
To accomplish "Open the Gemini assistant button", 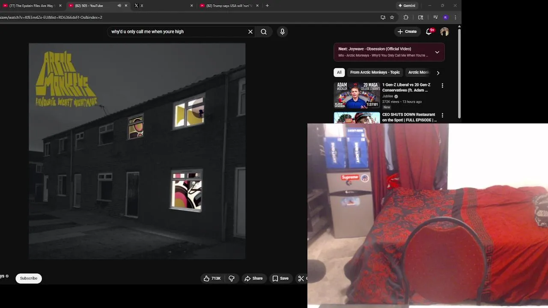I will [407, 6].
